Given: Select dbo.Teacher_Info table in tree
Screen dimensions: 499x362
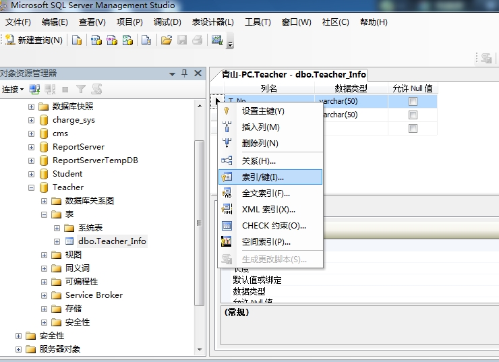Looking at the screenshot, I should 112,241.
